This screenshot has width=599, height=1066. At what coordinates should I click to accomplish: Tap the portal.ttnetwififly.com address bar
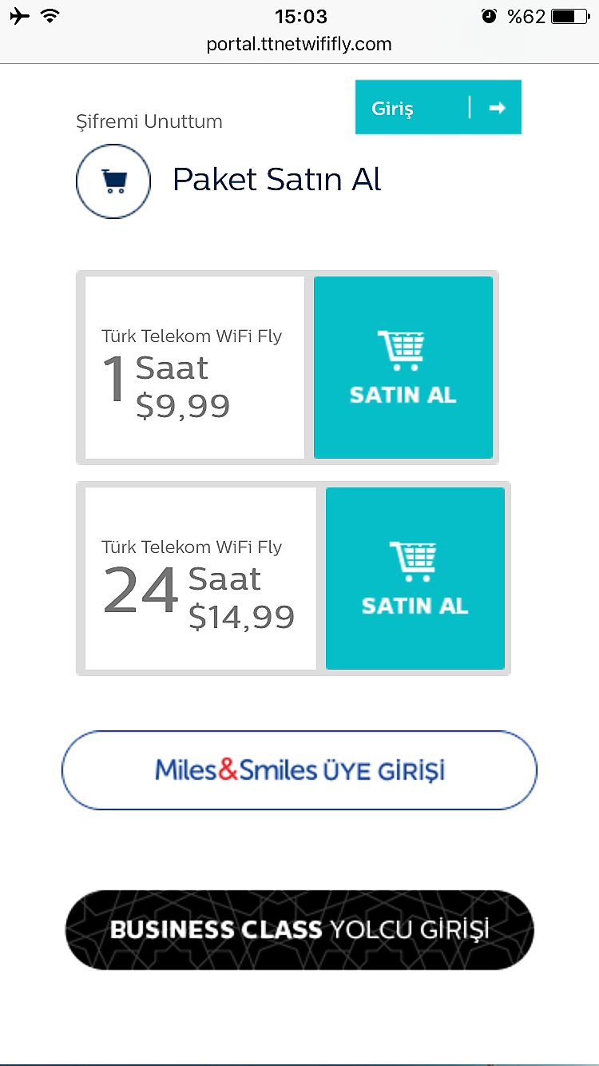pos(299,45)
